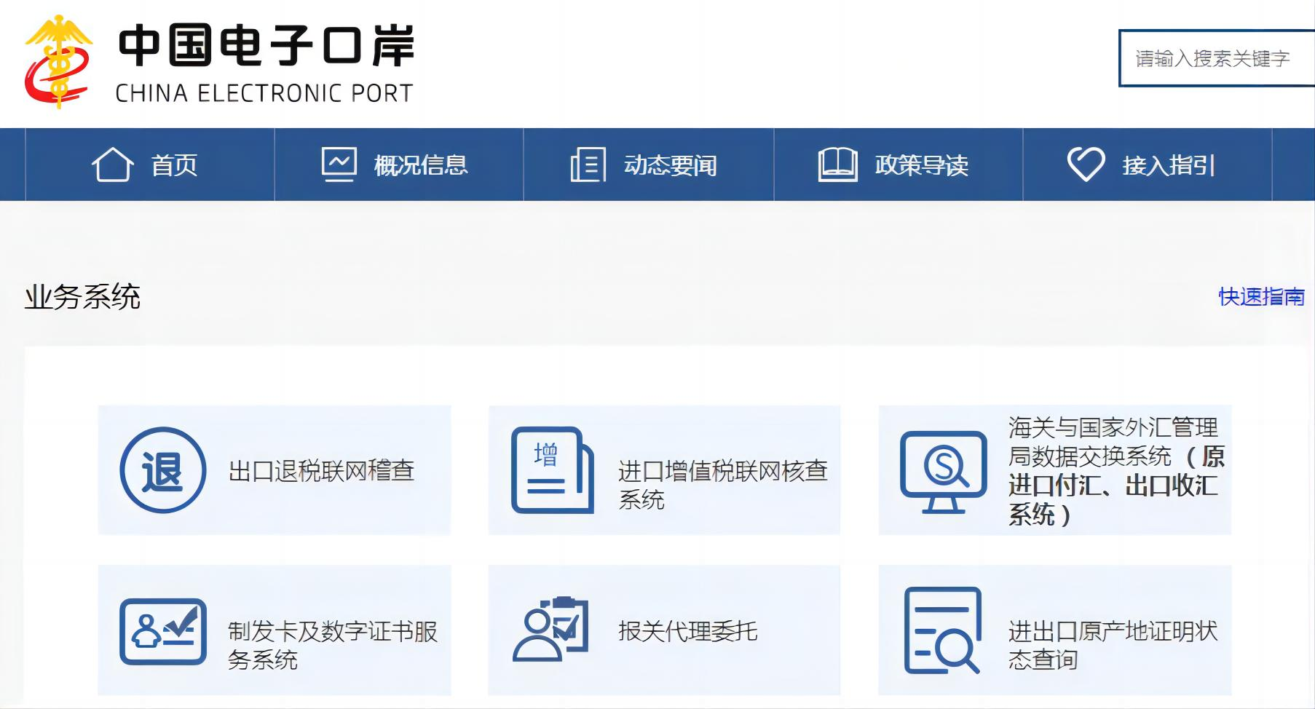Click the ID card icon for 制发卡 service
1315x709 pixels.
click(x=163, y=631)
